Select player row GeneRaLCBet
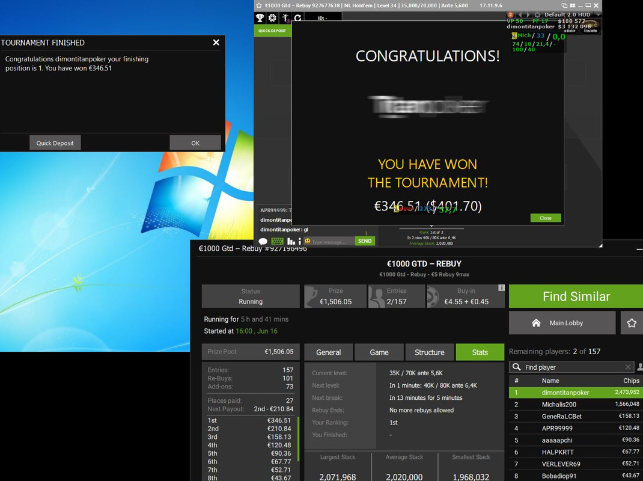This screenshot has height=481, width=643. click(576, 416)
